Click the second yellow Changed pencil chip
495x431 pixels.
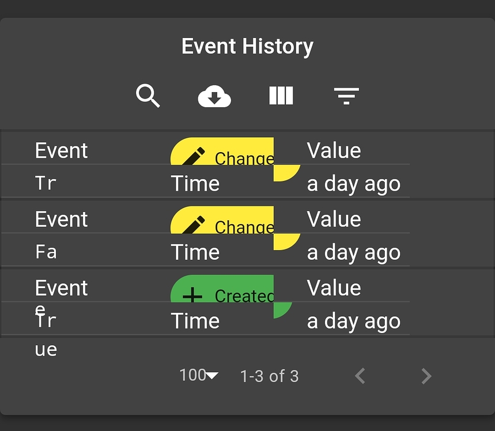[x=222, y=221]
